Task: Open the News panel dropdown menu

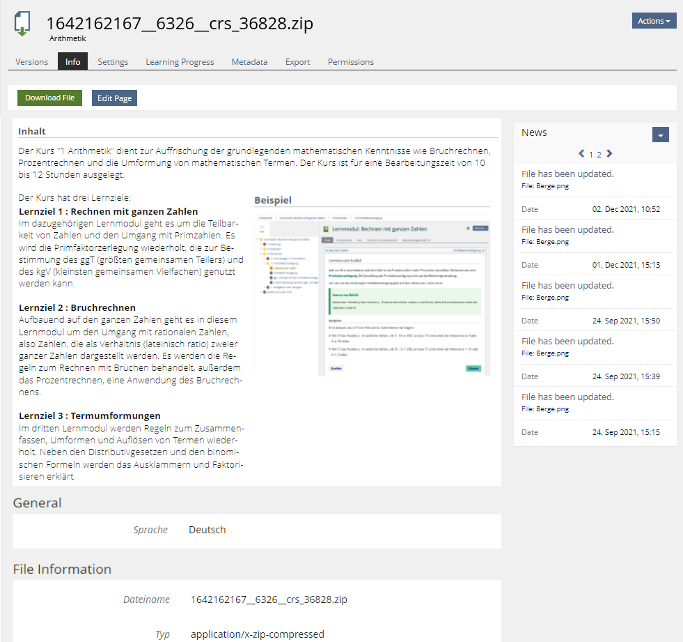Action: click(660, 135)
